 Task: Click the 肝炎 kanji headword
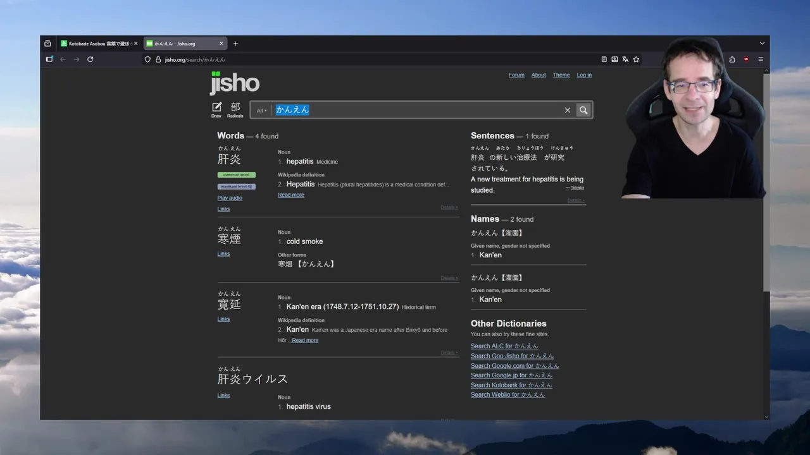(229, 159)
